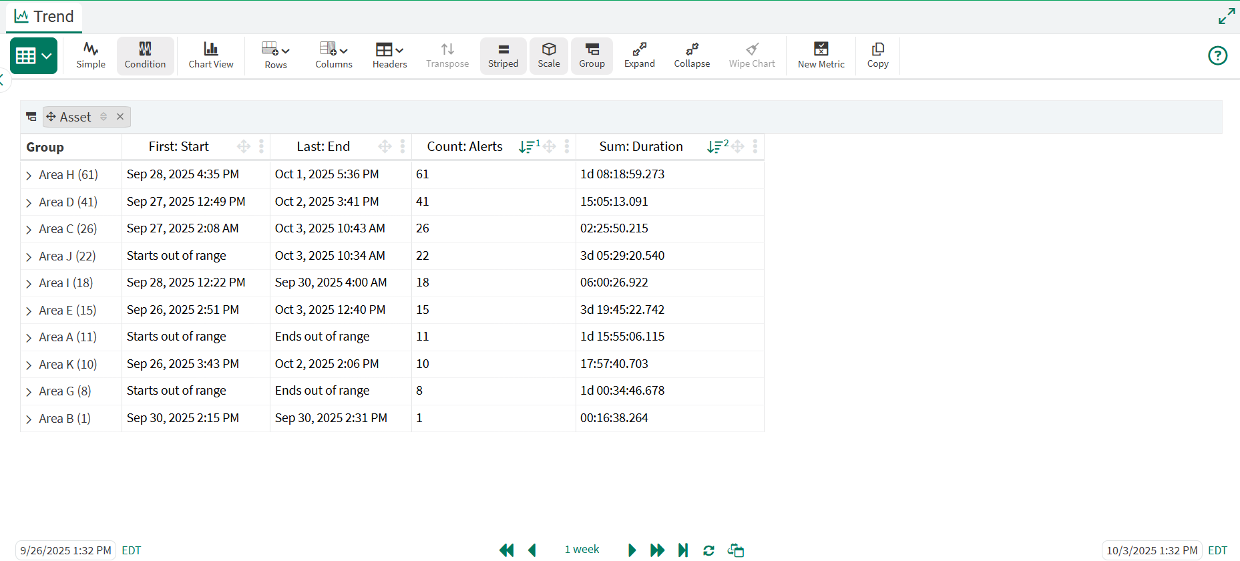Open the Rows dropdown
Image resolution: width=1240 pixels, height=561 pixels.
(276, 55)
